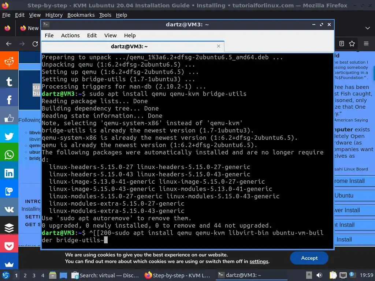Click the 'Reading package lists... Done' terminal line
Image resolution: width=375 pixels, height=281 pixels.
coord(94,101)
